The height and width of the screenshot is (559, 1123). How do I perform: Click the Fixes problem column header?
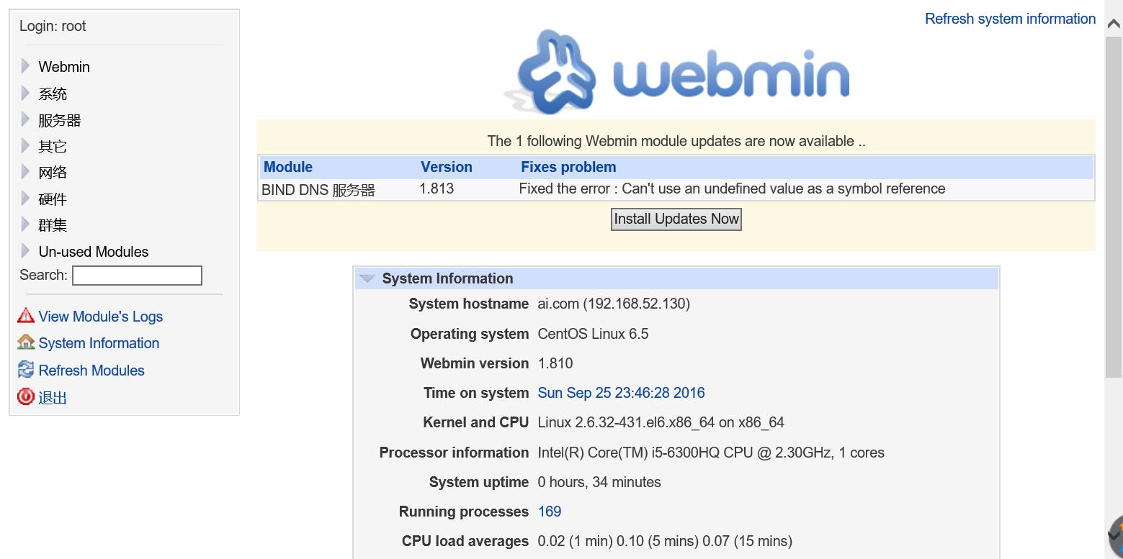pos(568,167)
